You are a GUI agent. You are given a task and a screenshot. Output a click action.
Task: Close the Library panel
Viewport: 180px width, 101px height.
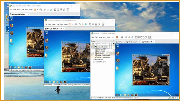(x=113, y=41)
